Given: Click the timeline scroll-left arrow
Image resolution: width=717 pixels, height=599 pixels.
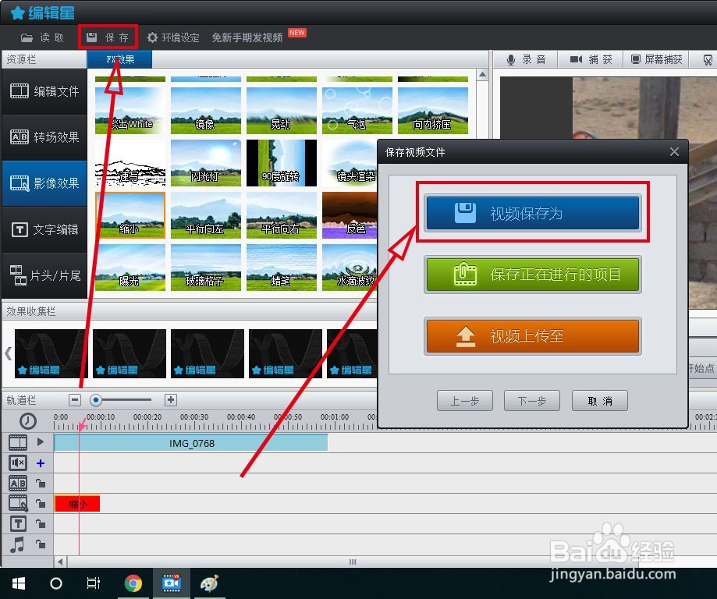Looking at the screenshot, I should 61,562.
